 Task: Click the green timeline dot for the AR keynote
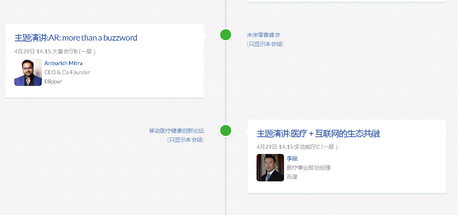(226, 35)
